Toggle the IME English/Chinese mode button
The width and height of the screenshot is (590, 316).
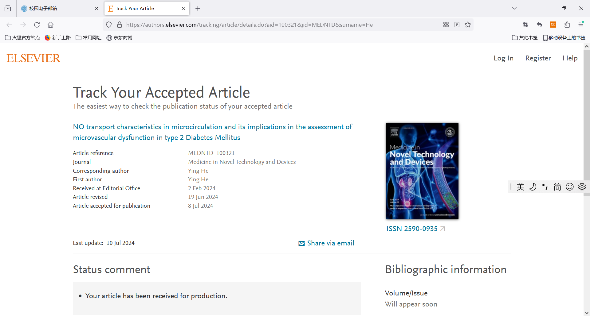[521, 187]
